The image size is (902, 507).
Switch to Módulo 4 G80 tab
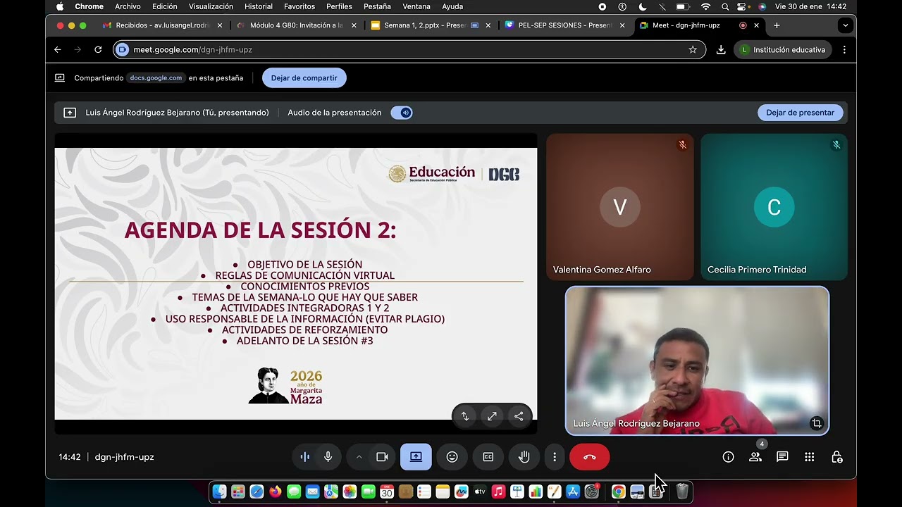tap(296, 25)
